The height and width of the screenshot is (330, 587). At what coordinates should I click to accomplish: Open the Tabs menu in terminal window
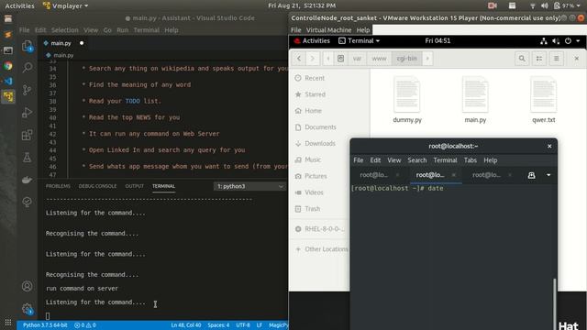[x=471, y=160]
